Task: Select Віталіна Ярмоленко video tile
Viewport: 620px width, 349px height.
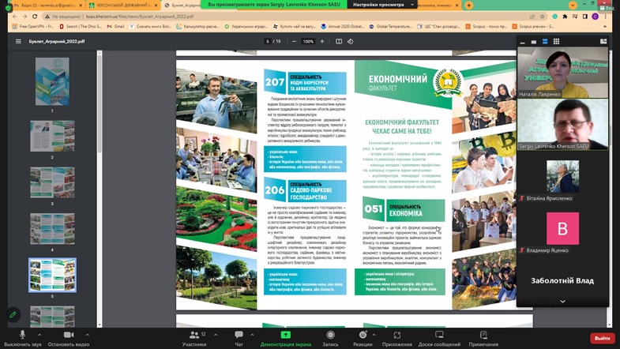Action: (x=562, y=177)
